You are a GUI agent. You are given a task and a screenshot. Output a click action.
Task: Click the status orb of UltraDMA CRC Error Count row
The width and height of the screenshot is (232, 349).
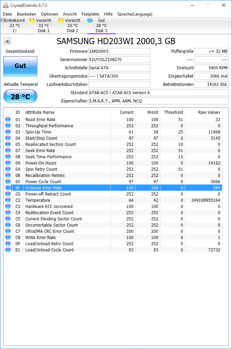8,231
